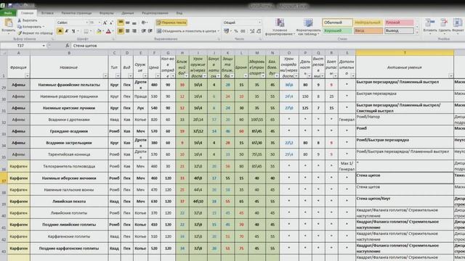Image resolution: width=465 pixels, height=261 pixels.
Task: Switch to the Разметка страницы tab
Action: pyautogui.click(x=76, y=13)
